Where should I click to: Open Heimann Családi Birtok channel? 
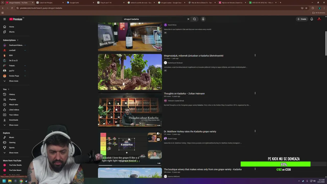176,101
